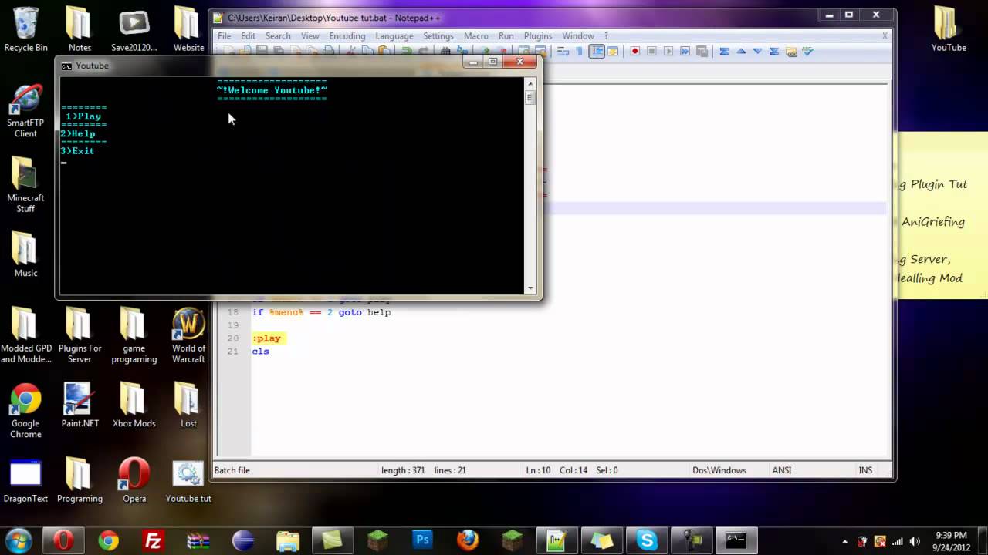The width and height of the screenshot is (988, 555).
Task: Open the File menu in Notepad++
Action: tap(224, 36)
